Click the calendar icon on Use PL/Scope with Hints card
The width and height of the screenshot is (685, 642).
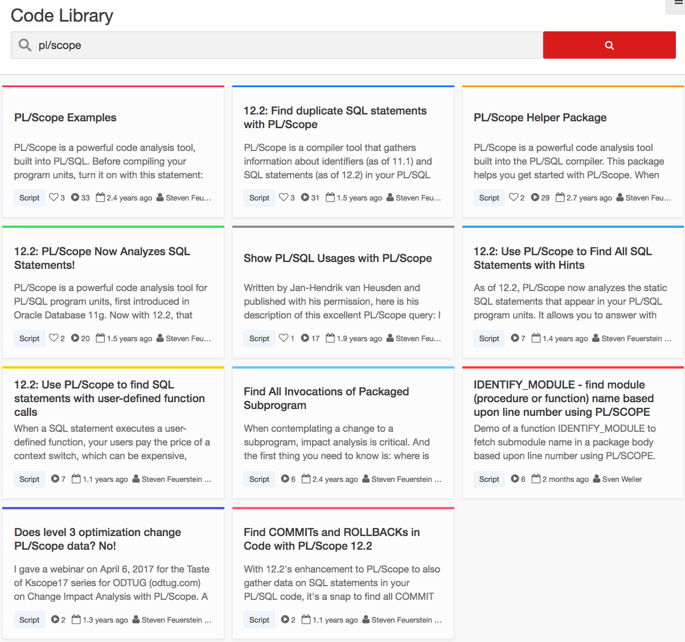537,338
